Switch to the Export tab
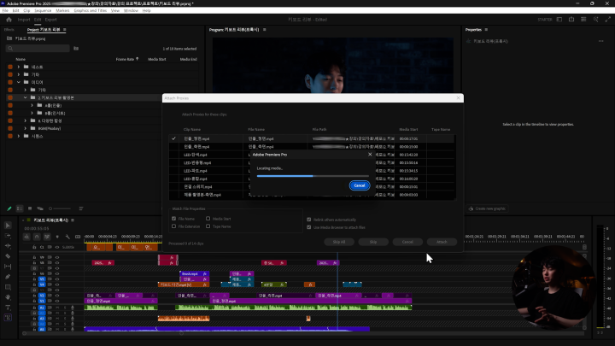The width and height of the screenshot is (615, 346). 51,18
